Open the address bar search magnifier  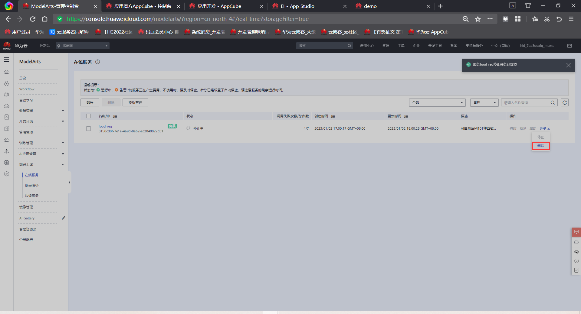466,19
